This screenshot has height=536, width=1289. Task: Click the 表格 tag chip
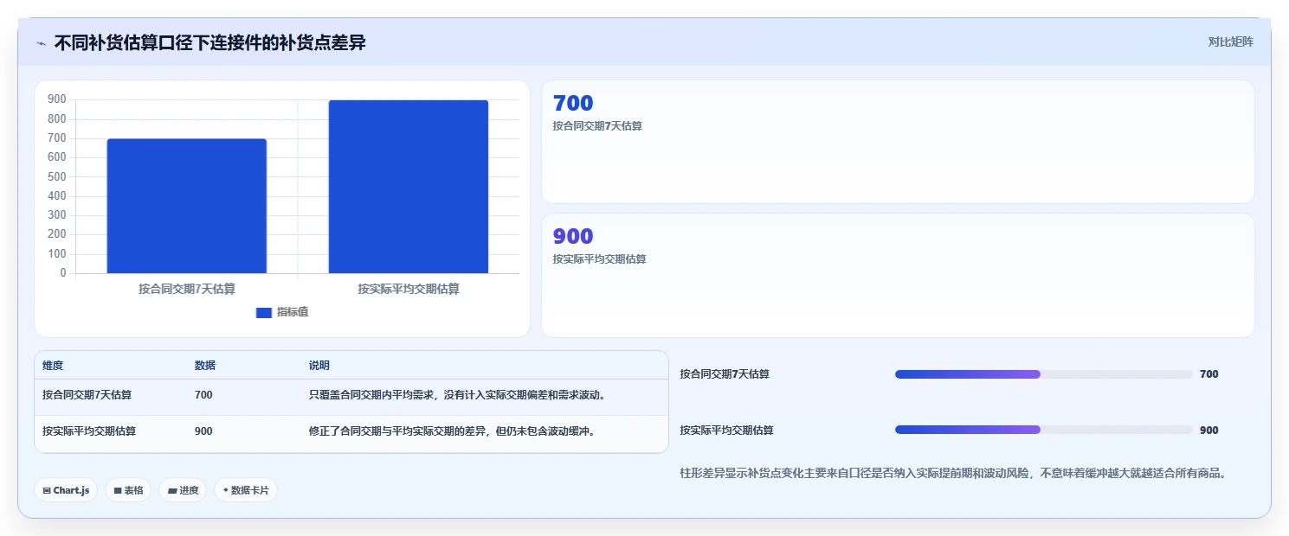128,490
